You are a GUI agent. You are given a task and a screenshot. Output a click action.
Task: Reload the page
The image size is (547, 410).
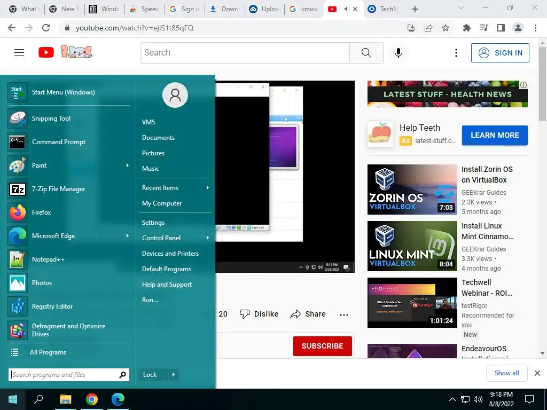46,28
